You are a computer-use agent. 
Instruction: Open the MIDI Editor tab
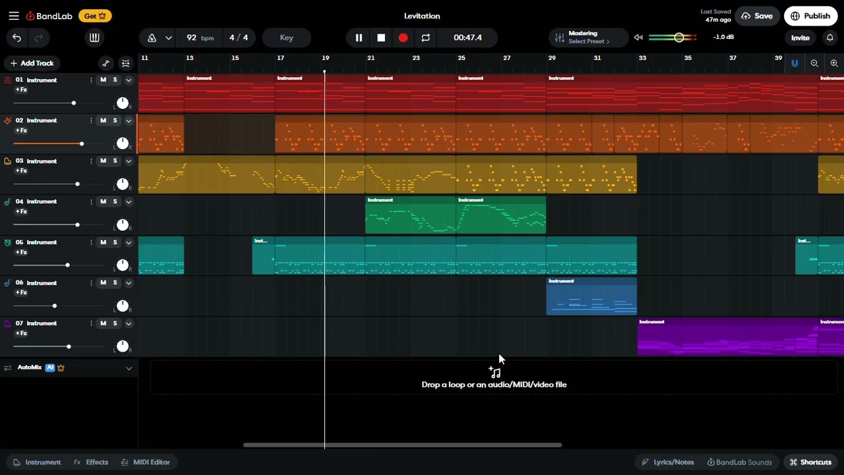146,462
